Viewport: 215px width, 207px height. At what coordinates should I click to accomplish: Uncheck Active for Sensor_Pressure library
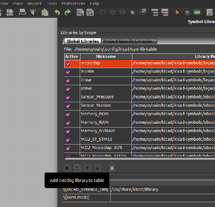click(68, 98)
